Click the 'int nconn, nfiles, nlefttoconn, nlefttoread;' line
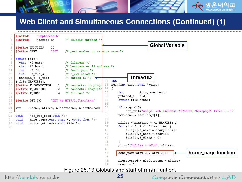242x182 pixels. [x=58, y=108]
